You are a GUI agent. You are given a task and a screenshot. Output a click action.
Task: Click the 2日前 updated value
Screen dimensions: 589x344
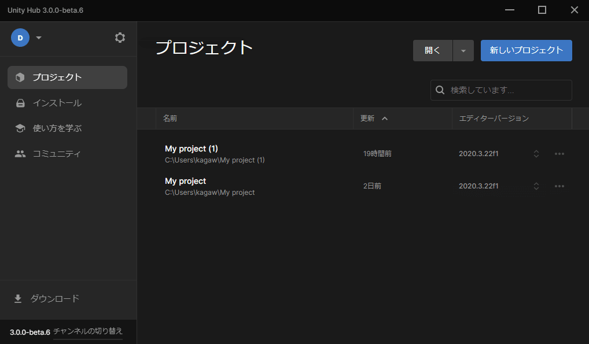pyautogui.click(x=372, y=186)
